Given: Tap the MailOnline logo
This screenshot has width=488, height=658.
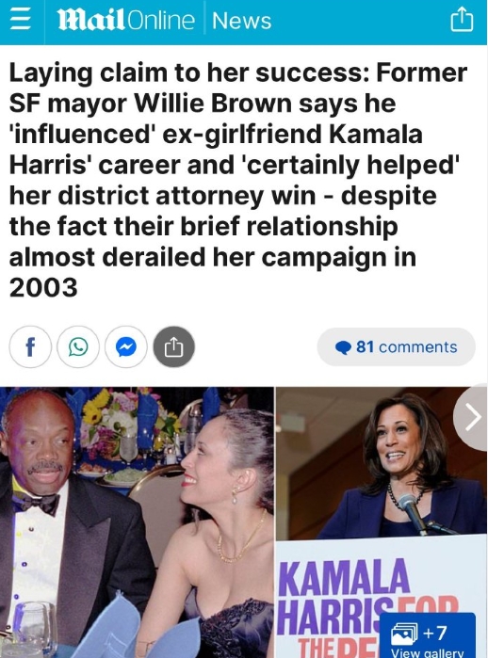Looking at the screenshot, I should (126, 21).
